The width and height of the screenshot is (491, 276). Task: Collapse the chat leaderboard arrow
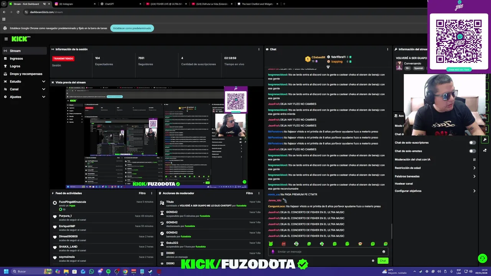[328, 67]
